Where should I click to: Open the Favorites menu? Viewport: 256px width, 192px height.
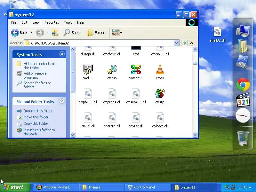tap(52, 22)
